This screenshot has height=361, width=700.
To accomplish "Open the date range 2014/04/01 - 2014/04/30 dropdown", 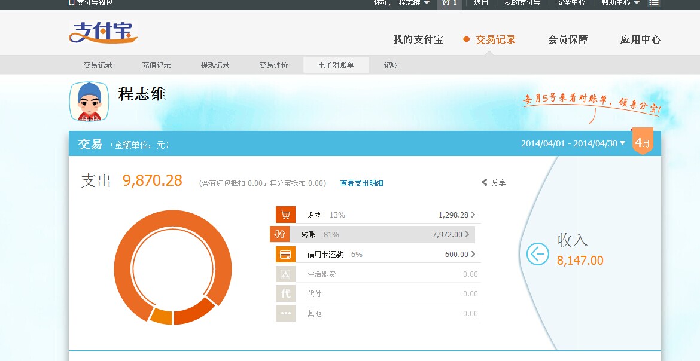I will [x=573, y=143].
